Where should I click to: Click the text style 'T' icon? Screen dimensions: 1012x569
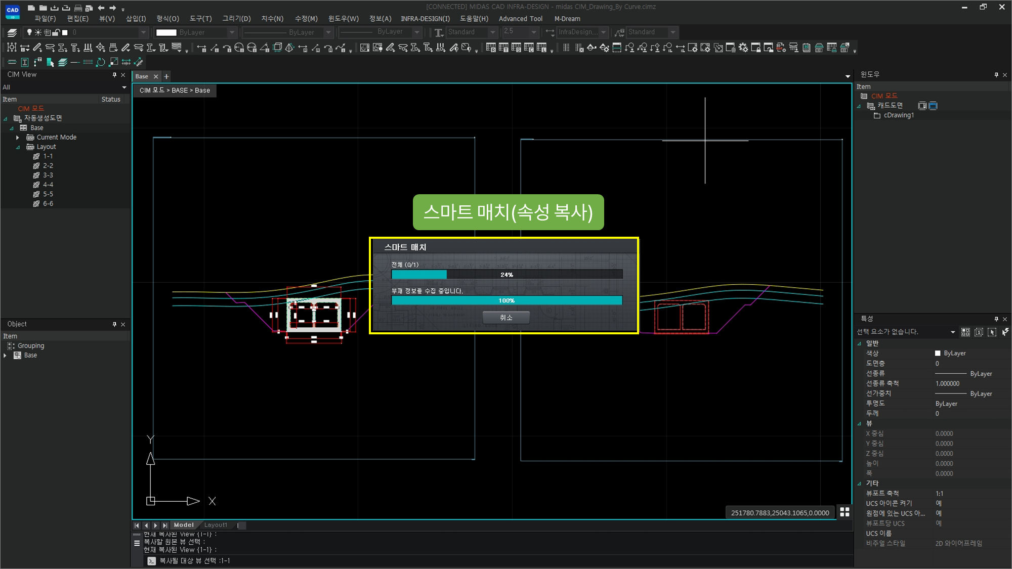point(438,32)
